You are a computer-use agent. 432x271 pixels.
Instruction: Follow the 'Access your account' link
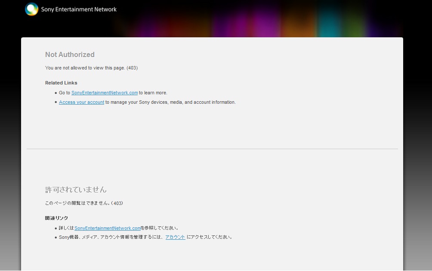[x=81, y=102]
